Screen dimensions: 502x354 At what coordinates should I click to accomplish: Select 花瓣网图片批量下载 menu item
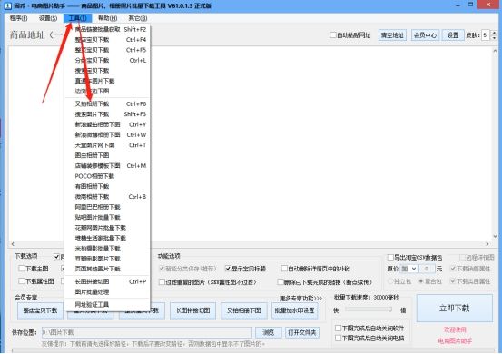[x=107, y=228]
